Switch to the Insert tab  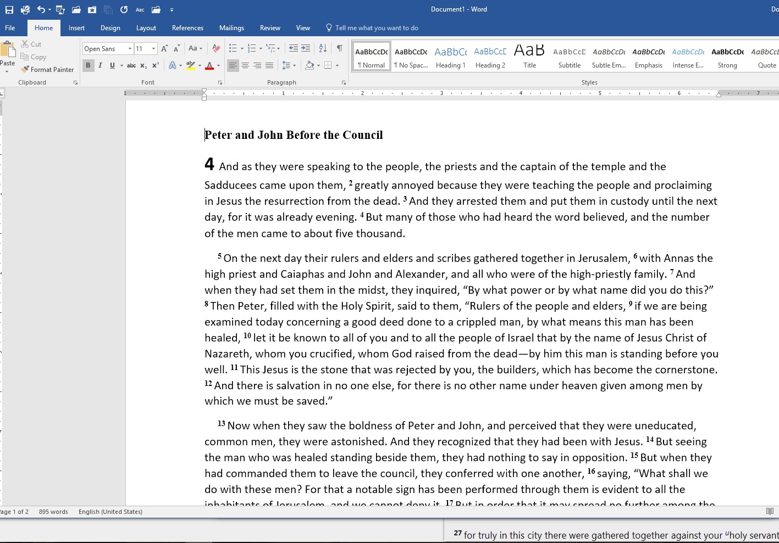click(76, 28)
